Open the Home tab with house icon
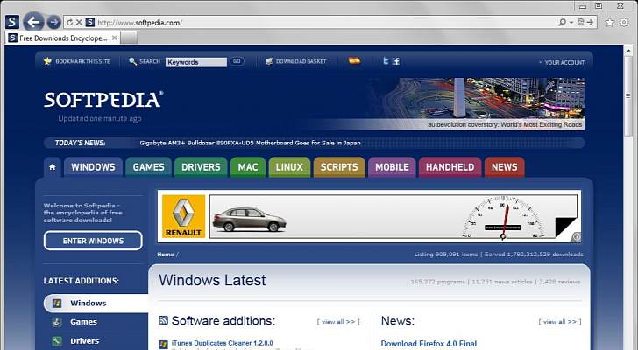This screenshot has height=350, width=638. 53,167
